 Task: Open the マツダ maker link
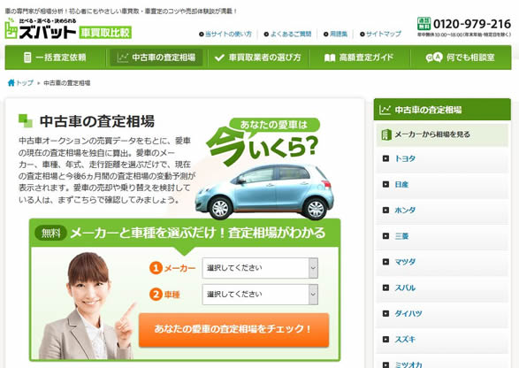pyautogui.click(x=405, y=262)
